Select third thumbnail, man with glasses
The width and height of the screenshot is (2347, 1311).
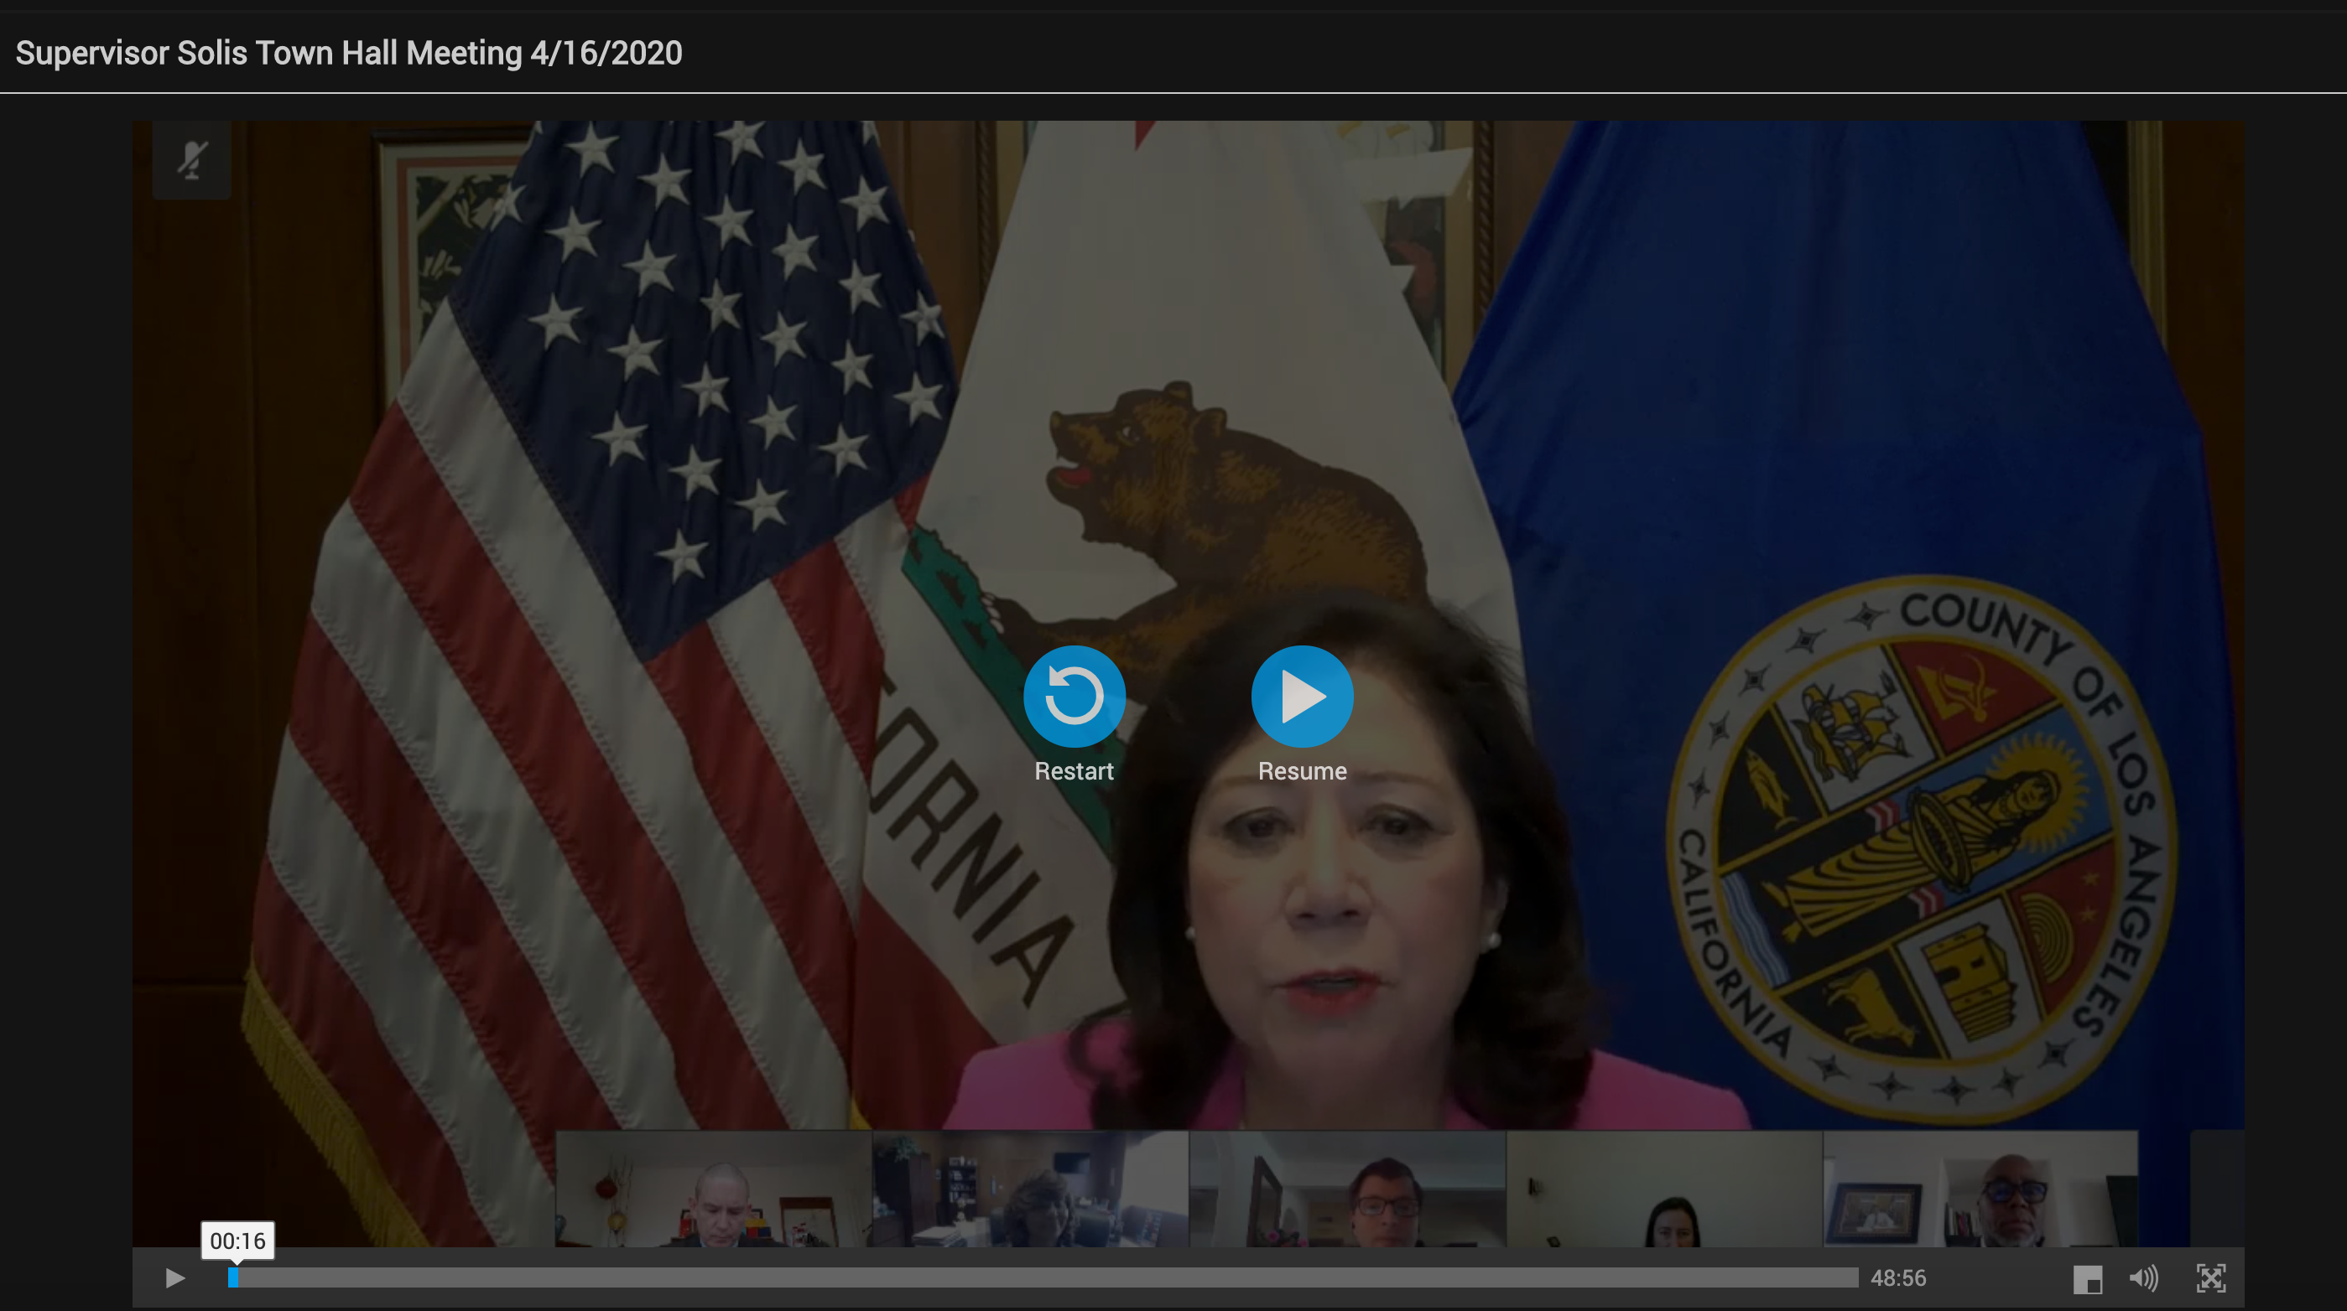(x=1347, y=1189)
